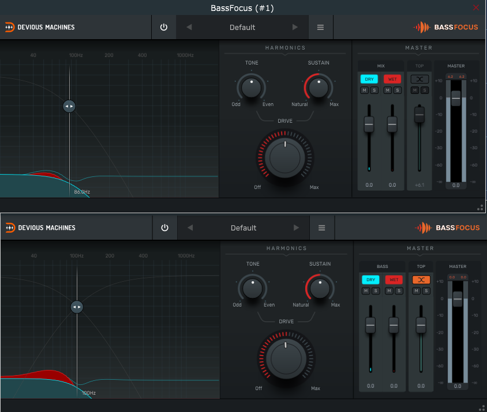Open the Default preset list in upper instance
The image size is (487, 412).
click(242, 27)
